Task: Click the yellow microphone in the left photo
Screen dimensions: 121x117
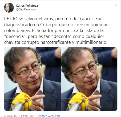Action: [22, 101]
